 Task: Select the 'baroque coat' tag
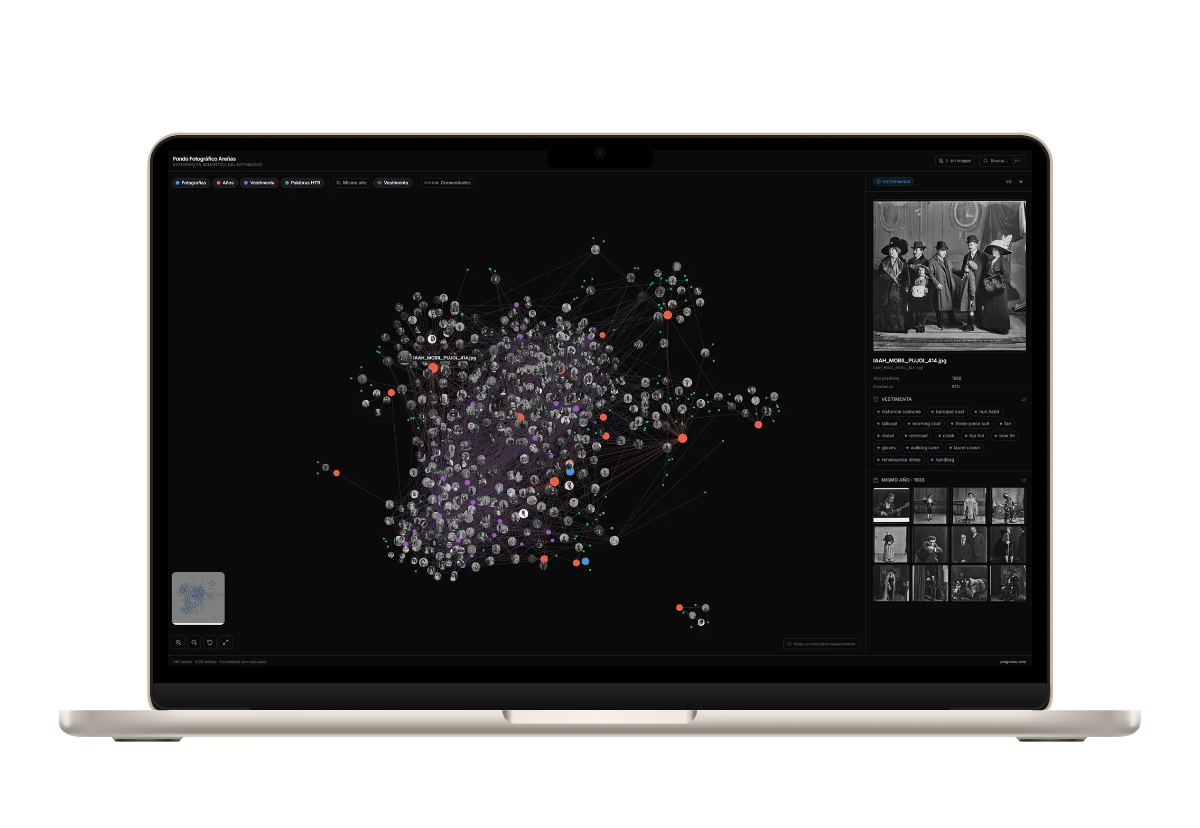coord(947,412)
